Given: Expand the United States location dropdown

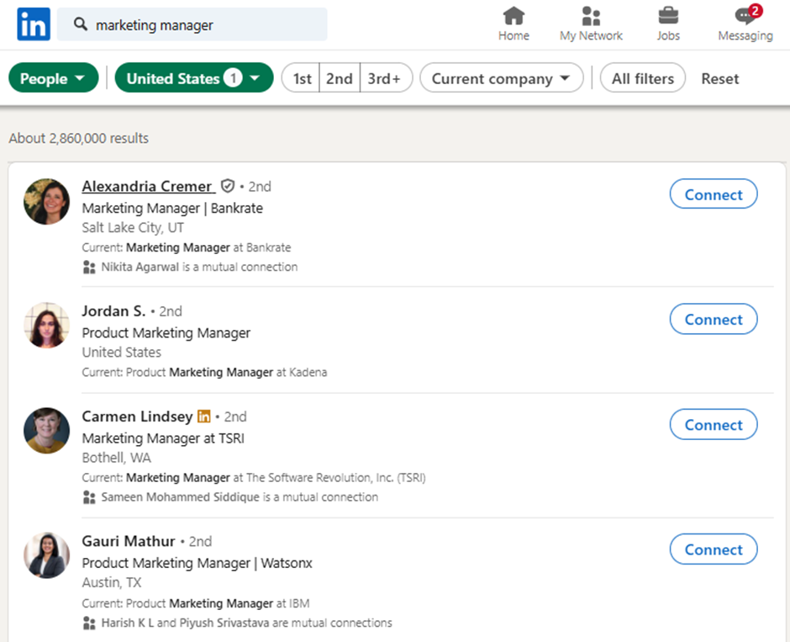Looking at the screenshot, I should point(194,78).
